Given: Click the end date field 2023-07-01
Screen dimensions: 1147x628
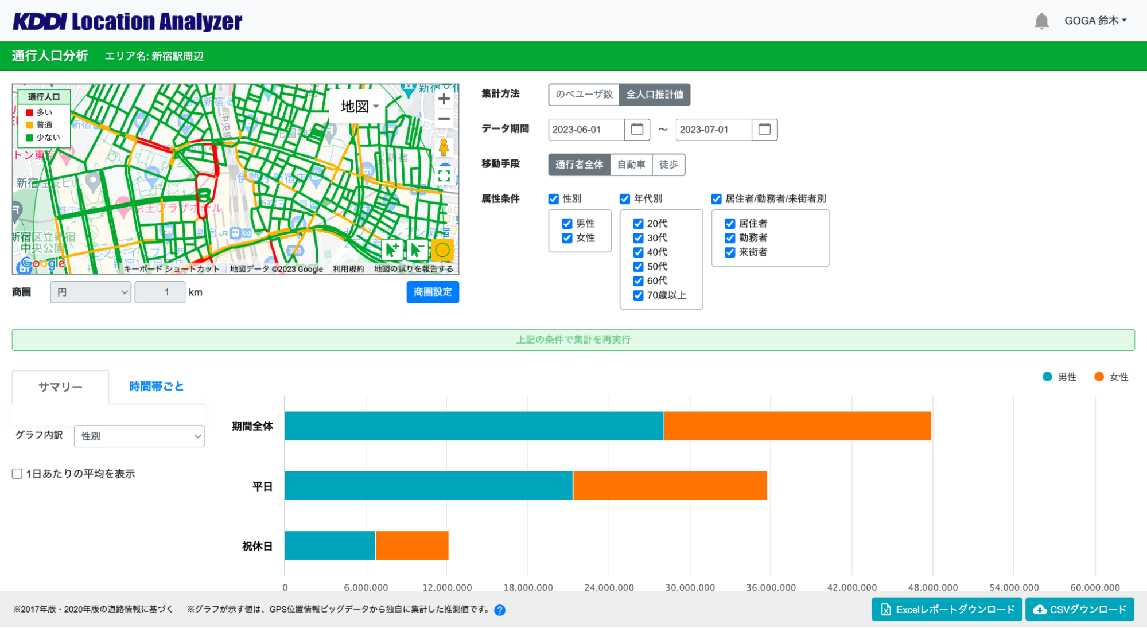Looking at the screenshot, I should (x=713, y=130).
